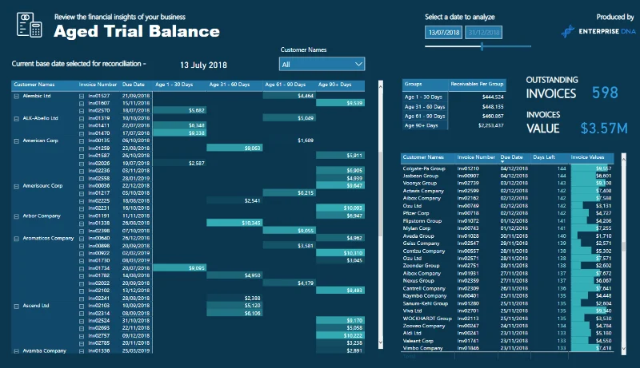Screen dimensions: 640x368
Task: Collapse invoice Inv01336 row
Action: point(82,351)
